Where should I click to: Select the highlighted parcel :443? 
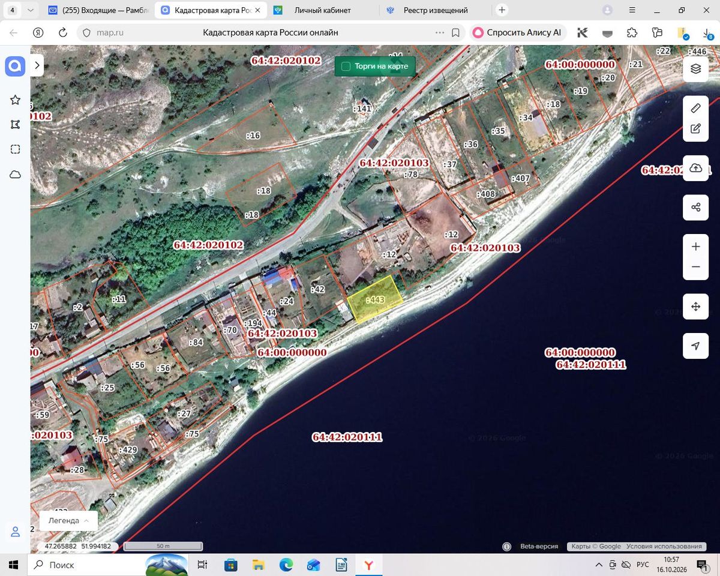click(x=375, y=299)
